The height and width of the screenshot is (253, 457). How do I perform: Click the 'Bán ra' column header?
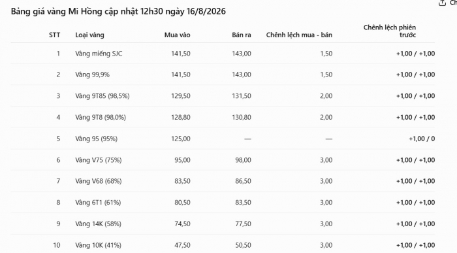[242, 35]
